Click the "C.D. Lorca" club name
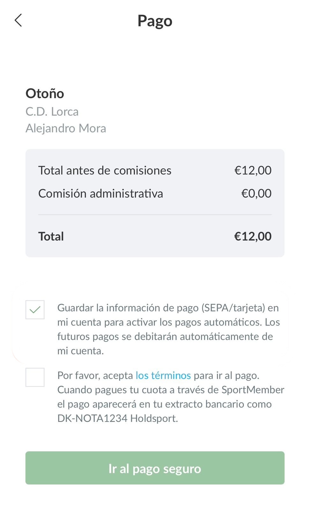This screenshot has height=511, width=310. pos(52,112)
